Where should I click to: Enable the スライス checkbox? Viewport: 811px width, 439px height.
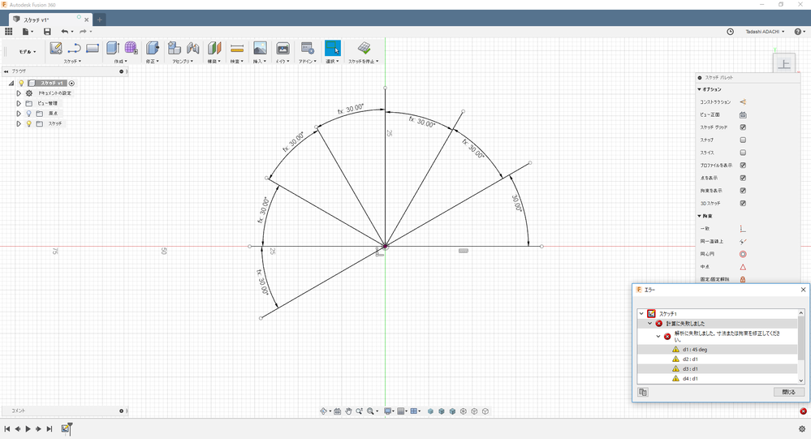click(x=743, y=153)
